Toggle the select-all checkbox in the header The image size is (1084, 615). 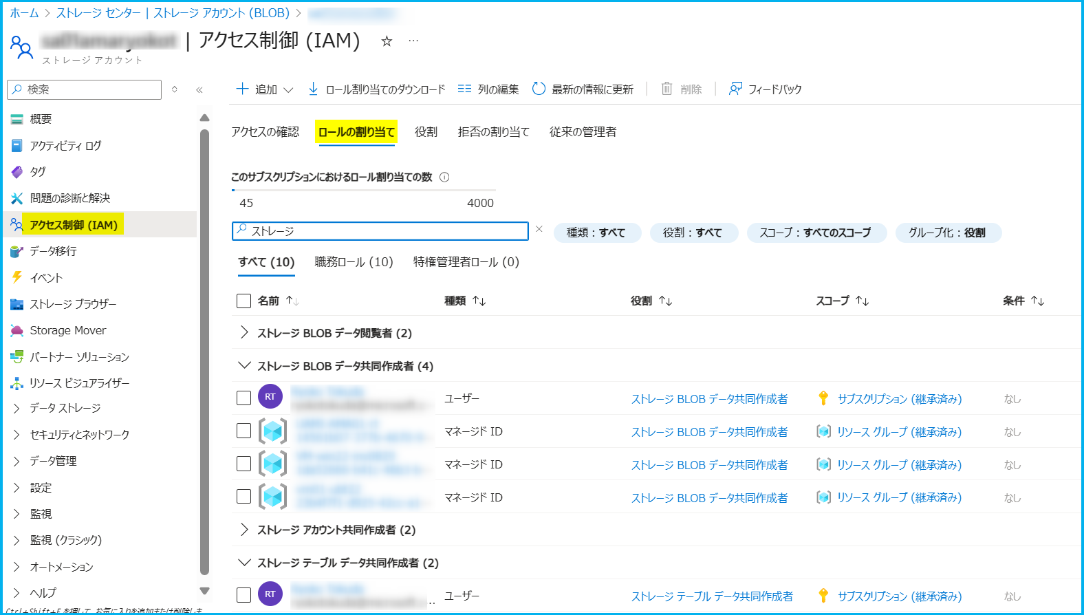pyautogui.click(x=243, y=301)
